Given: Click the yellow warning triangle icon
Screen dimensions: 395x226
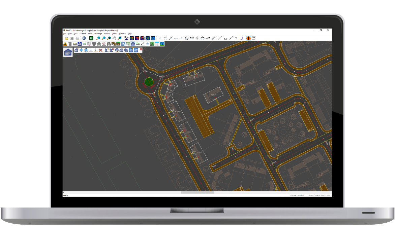Looking at the screenshot, I should tap(65, 44).
